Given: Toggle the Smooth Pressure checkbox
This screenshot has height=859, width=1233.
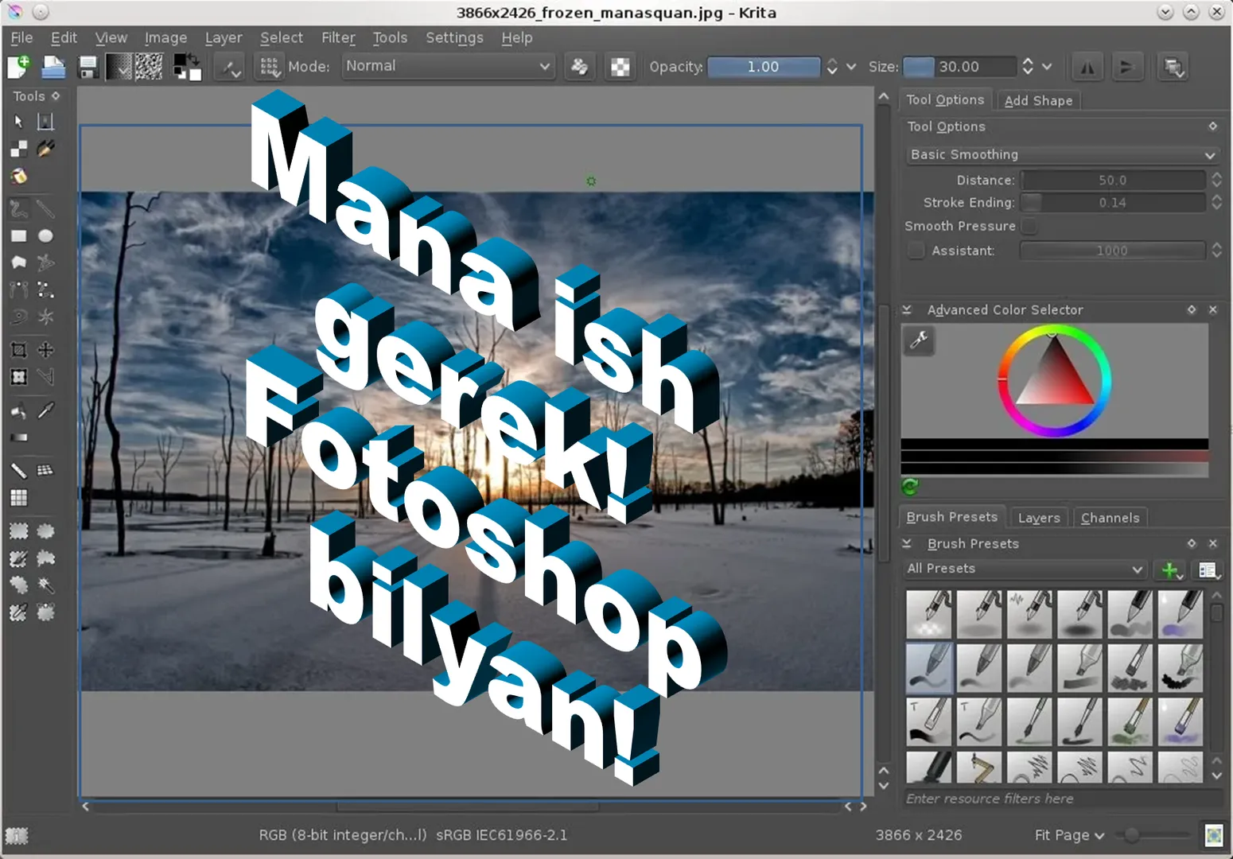Looking at the screenshot, I should pos(1029,226).
